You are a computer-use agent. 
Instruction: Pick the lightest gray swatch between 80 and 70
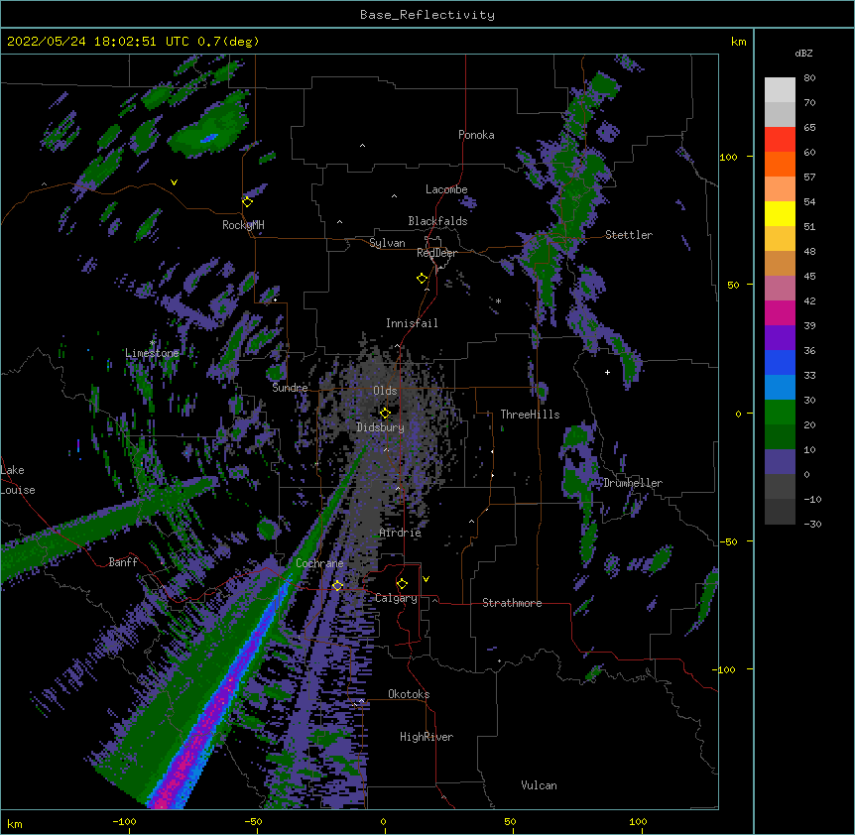[x=780, y=90]
